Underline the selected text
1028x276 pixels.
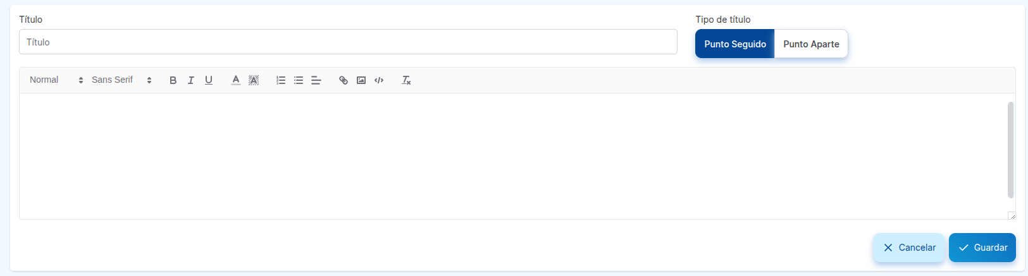coord(209,80)
